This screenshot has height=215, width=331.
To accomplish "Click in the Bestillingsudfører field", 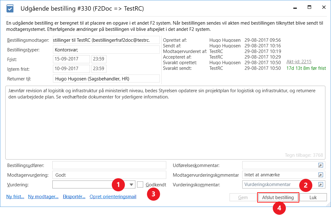I will pos(109,165).
